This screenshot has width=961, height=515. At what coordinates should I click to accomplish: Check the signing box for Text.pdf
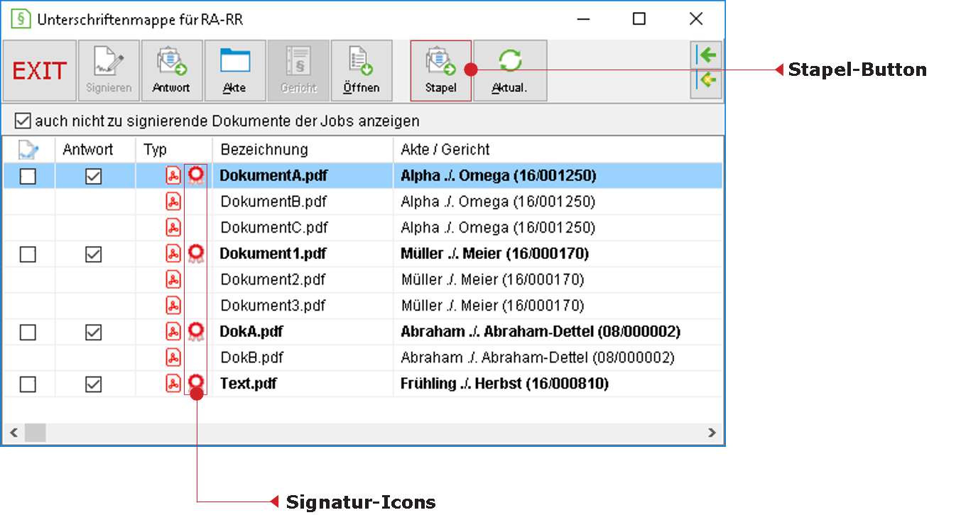coord(28,384)
